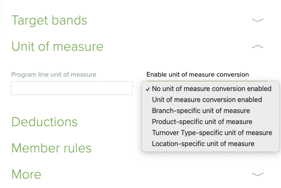The image size is (281, 188).
Task: Select Location-specific unit of measure
Action: click(203, 144)
